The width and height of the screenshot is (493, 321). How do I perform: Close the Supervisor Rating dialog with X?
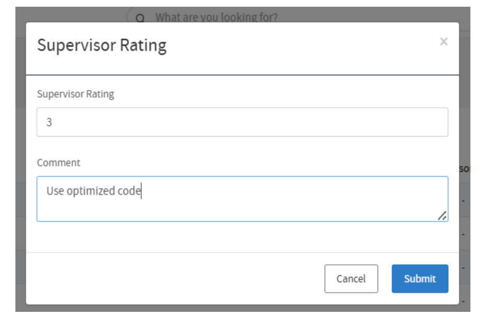point(443,42)
